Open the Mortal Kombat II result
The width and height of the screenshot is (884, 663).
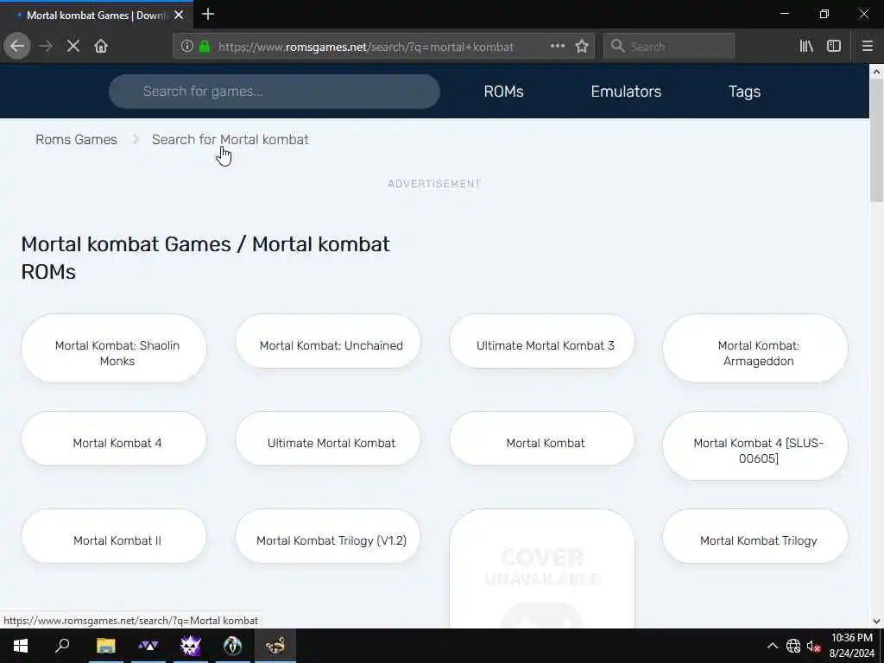click(114, 536)
